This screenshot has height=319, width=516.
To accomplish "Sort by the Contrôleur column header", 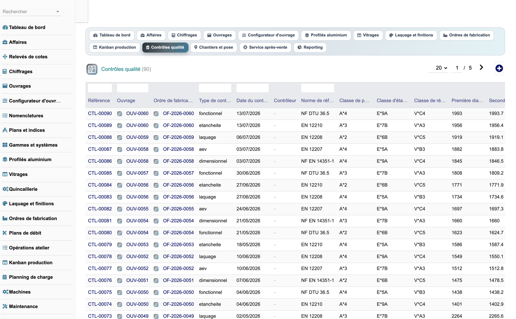I will (x=285, y=101).
